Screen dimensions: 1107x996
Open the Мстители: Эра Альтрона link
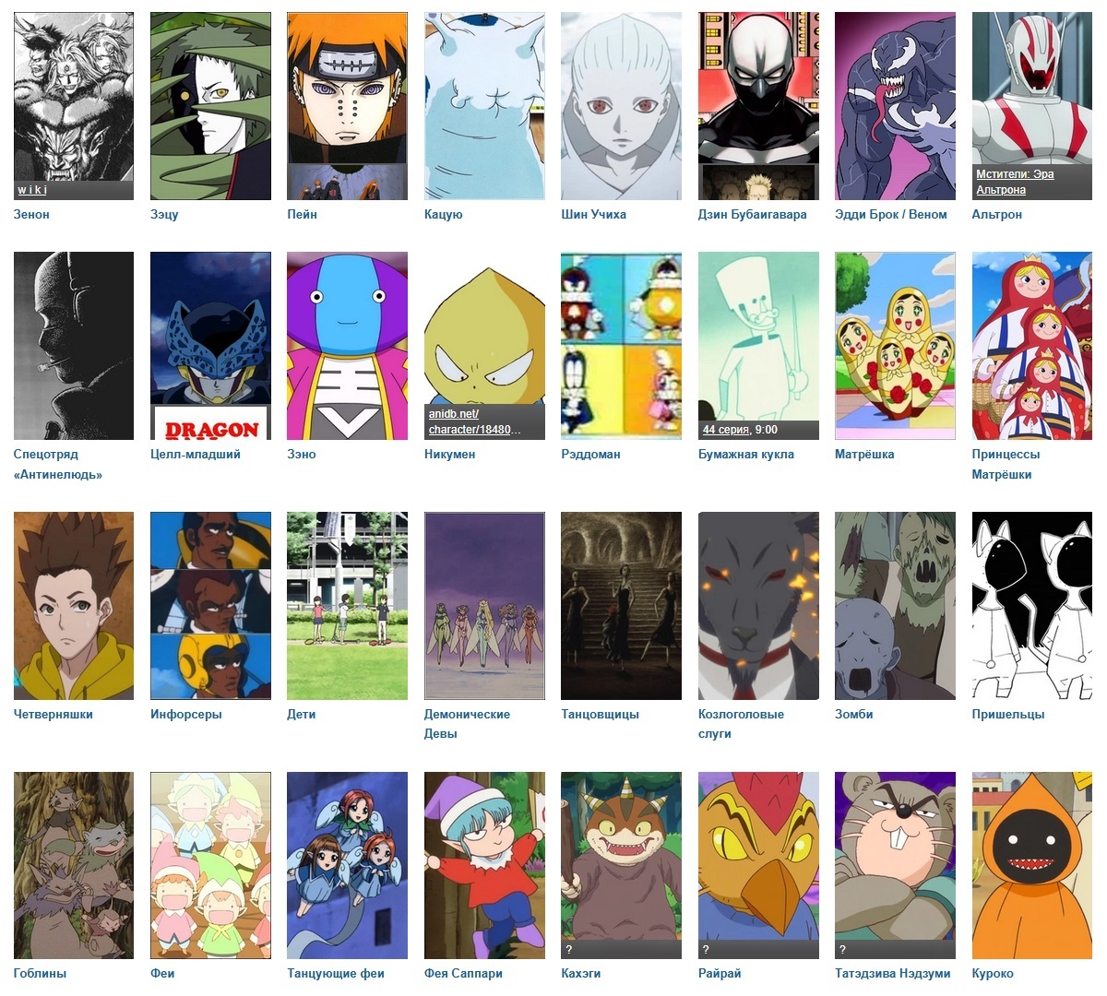click(x=1015, y=182)
